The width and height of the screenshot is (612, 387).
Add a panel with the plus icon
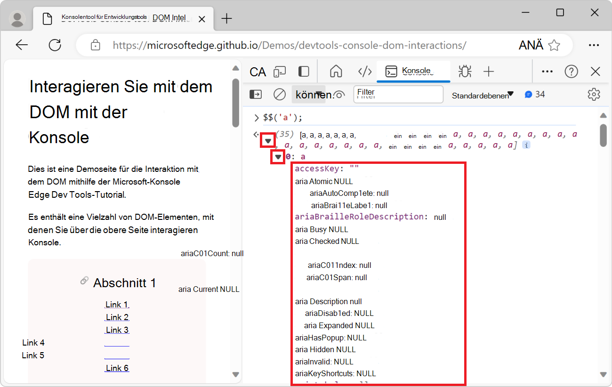489,72
